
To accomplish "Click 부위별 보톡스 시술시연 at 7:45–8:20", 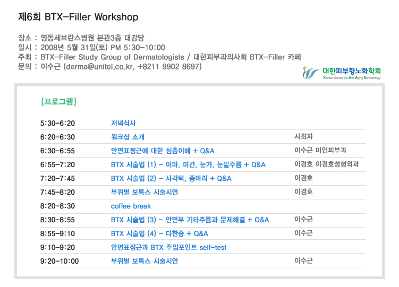I will [x=145, y=192].
